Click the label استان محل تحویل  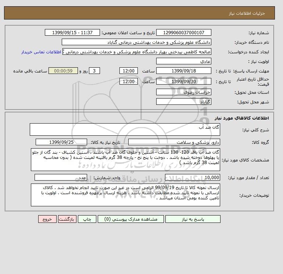252,92
